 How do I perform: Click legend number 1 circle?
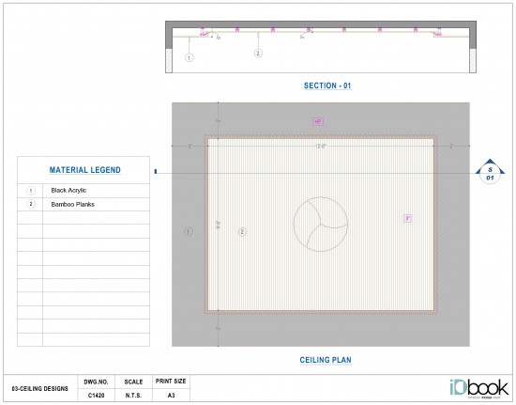[31, 191]
